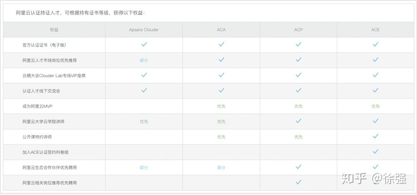Click ACP checkmark for 阿里云大学云学院讲师

coord(298,121)
